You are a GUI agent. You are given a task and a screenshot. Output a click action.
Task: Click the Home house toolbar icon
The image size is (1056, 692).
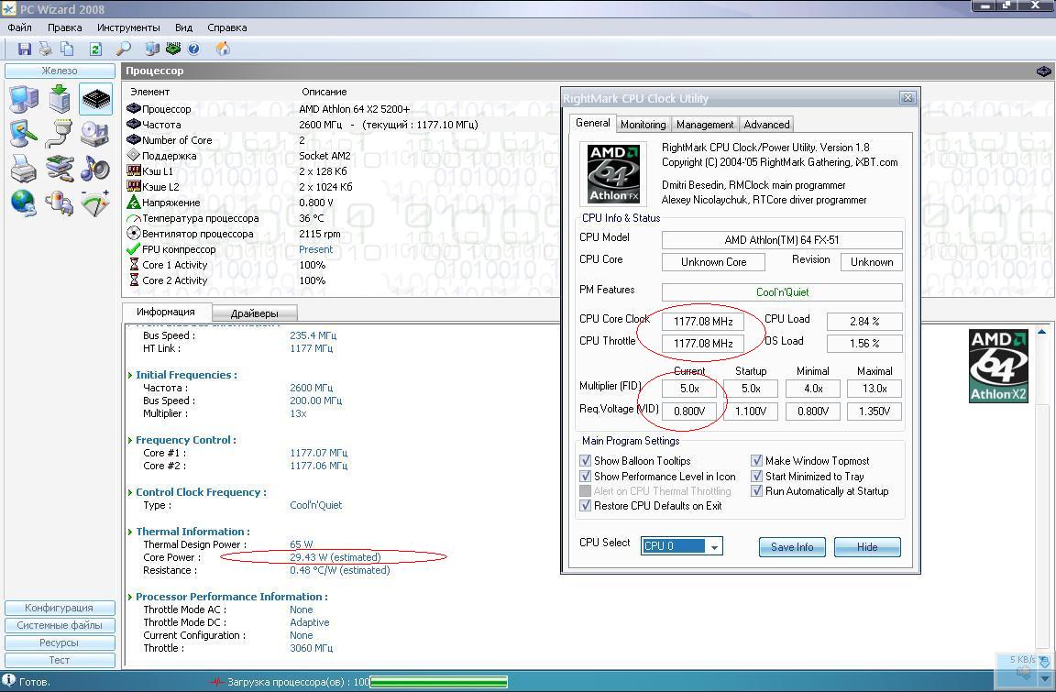point(222,49)
